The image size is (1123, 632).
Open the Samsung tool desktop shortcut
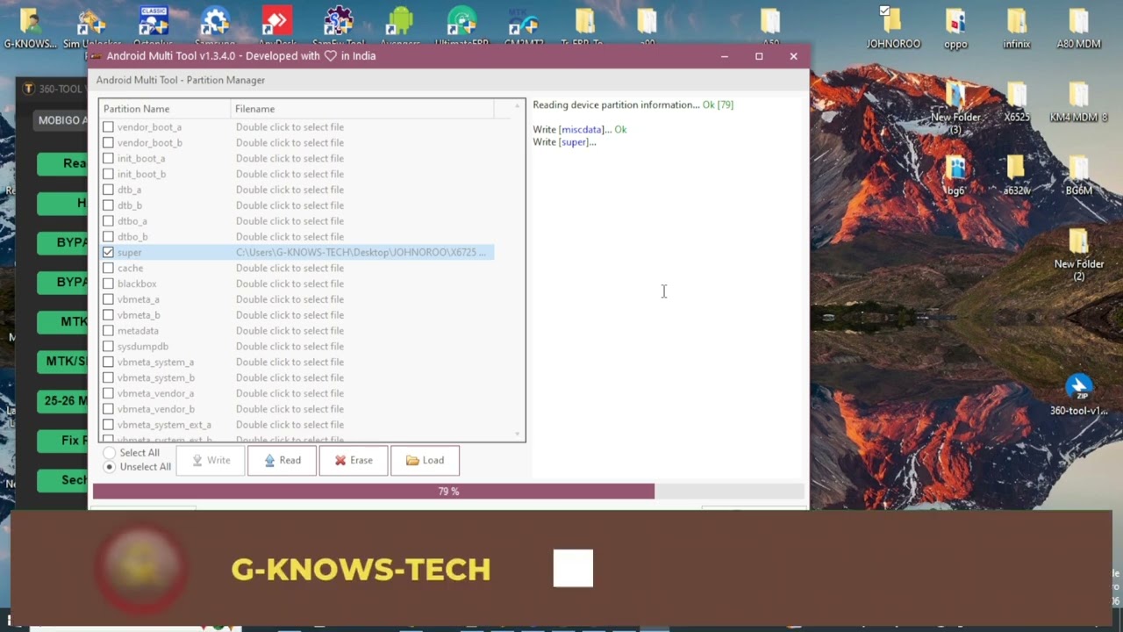(215, 26)
